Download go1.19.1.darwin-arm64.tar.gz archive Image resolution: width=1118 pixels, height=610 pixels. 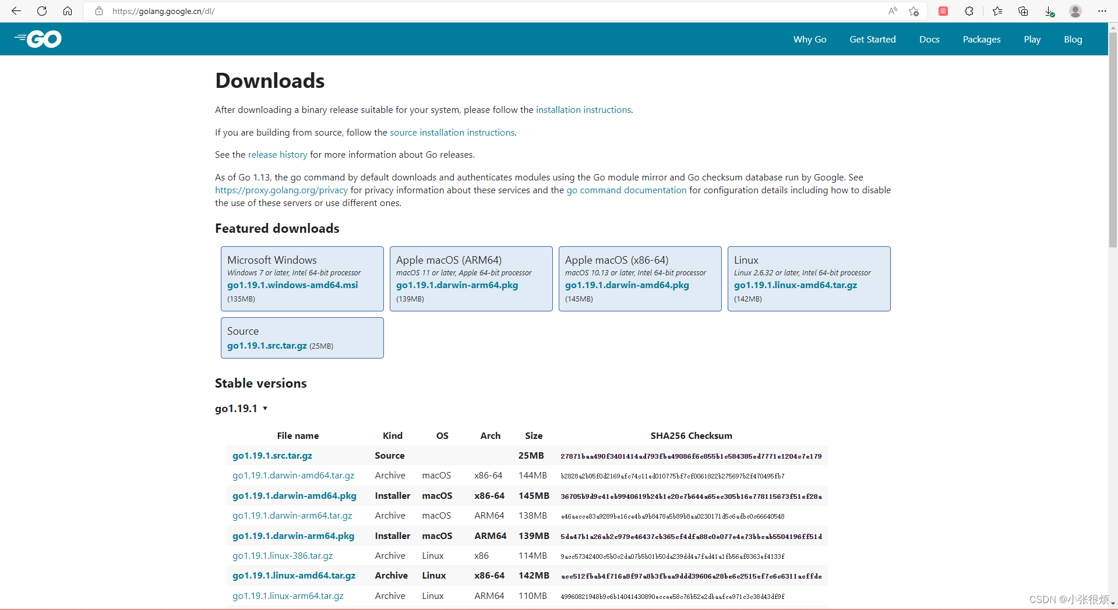pyautogui.click(x=292, y=516)
